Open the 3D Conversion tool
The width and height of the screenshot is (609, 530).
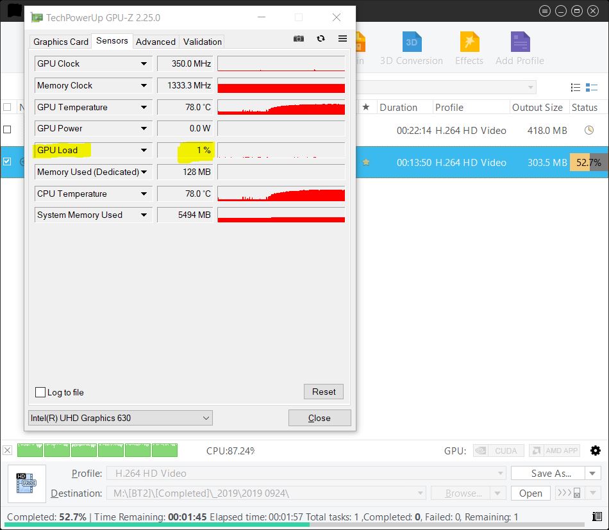[412, 49]
